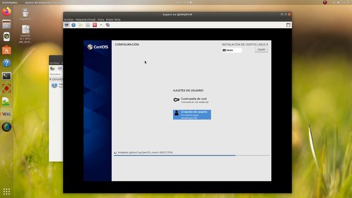The height and width of the screenshot is (198, 352).
Task: Click the 'Instalando python3-pyOpenSSL' status text
Action: point(145,152)
